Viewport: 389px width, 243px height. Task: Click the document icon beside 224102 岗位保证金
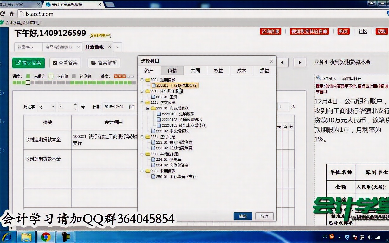[x=153, y=165]
